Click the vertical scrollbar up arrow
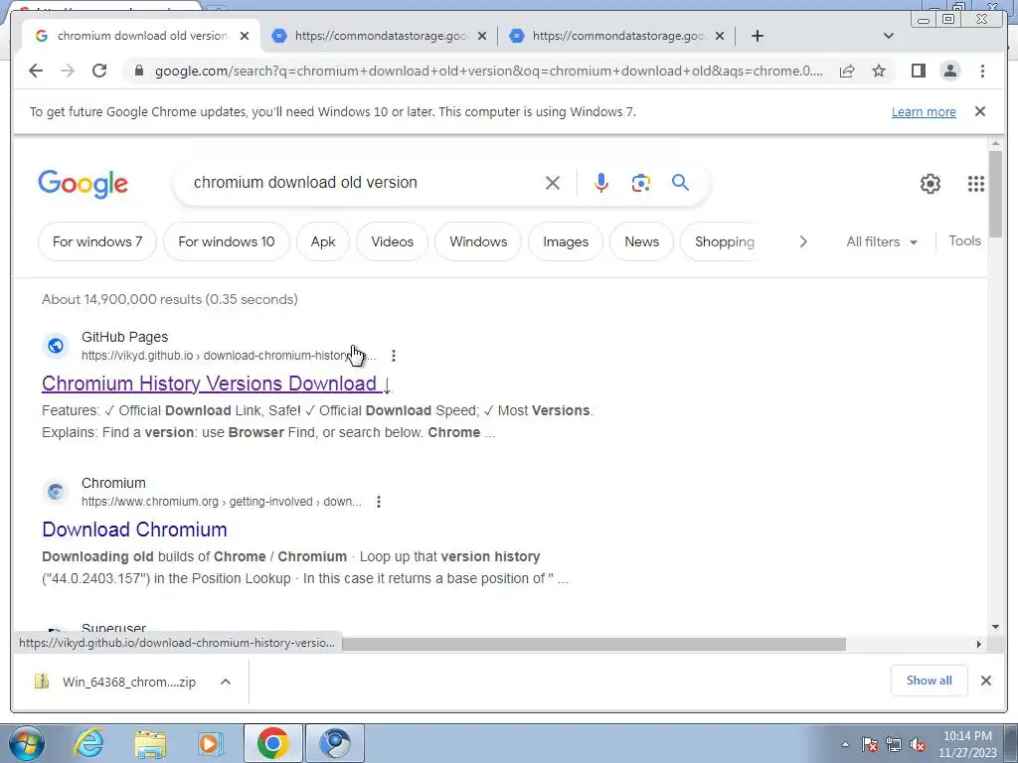 (x=995, y=143)
